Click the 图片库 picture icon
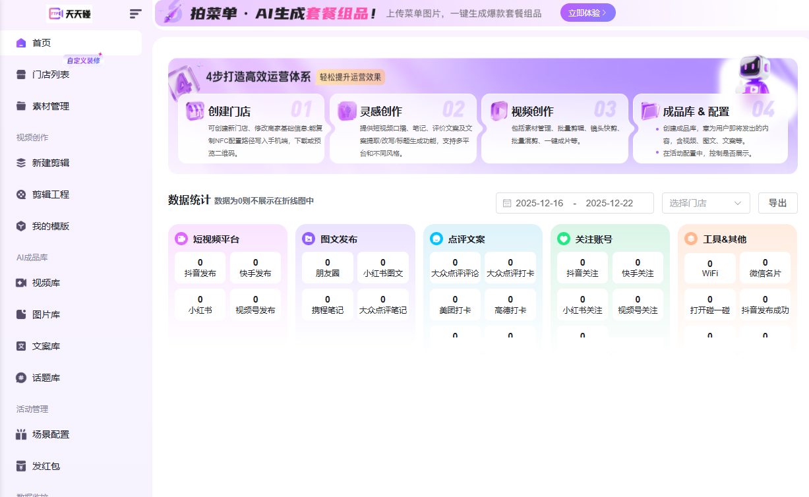809x497 pixels. tap(21, 314)
